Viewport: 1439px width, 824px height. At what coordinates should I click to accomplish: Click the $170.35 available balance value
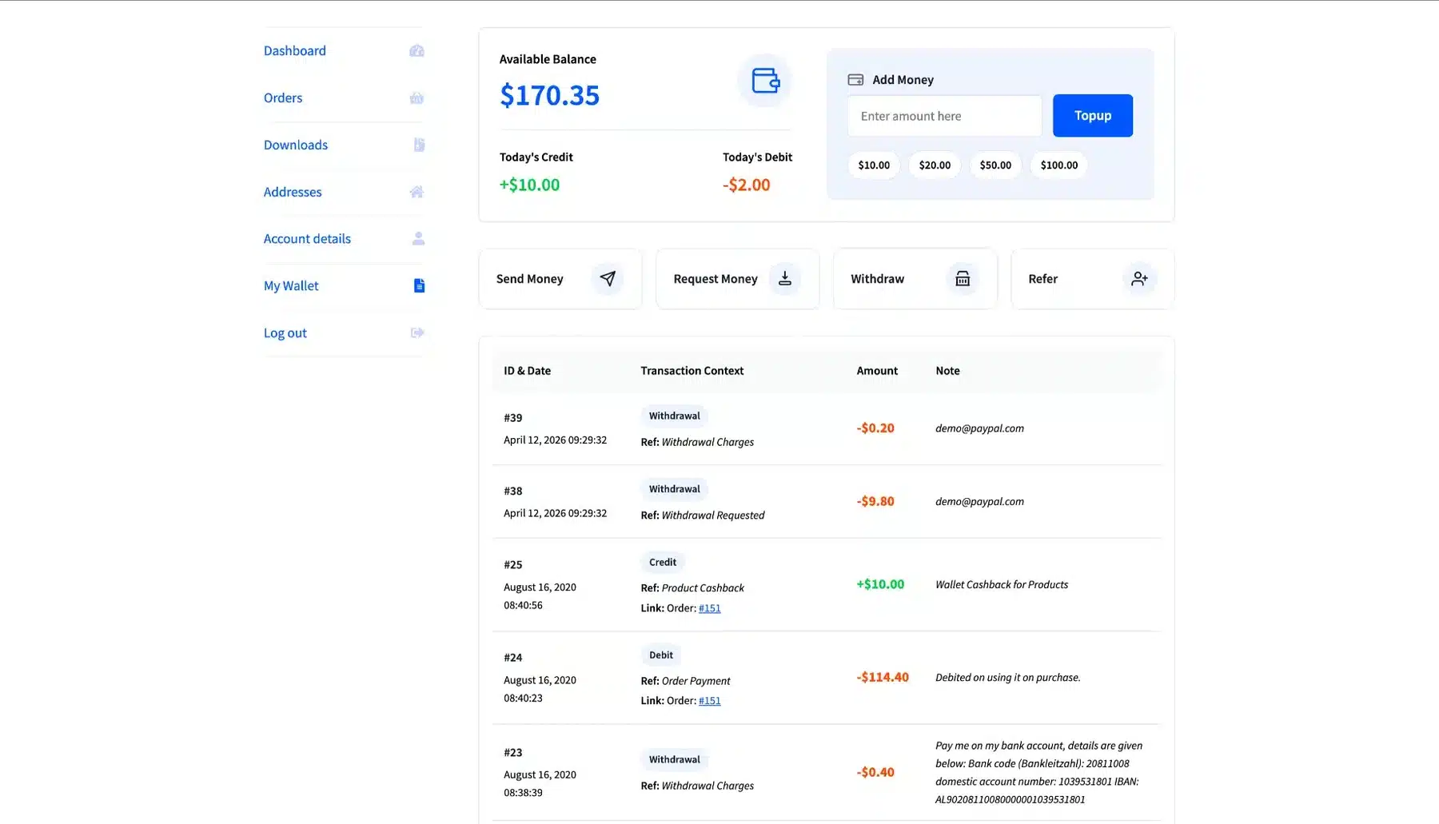click(549, 95)
